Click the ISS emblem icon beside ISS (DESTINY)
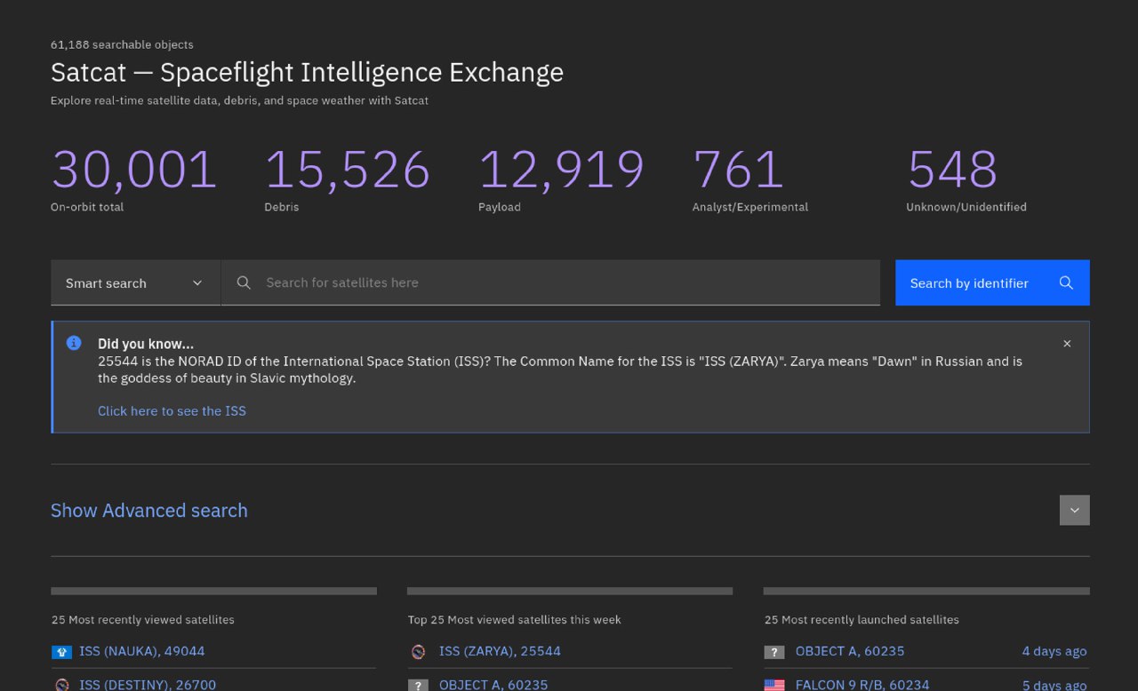1138x691 pixels. [x=61, y=685]
